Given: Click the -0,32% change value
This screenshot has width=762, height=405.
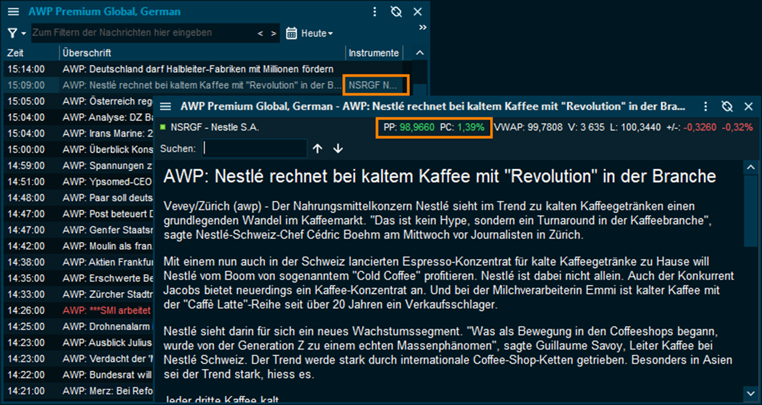Looking at the screenshot, I should (x=737, y=128).
